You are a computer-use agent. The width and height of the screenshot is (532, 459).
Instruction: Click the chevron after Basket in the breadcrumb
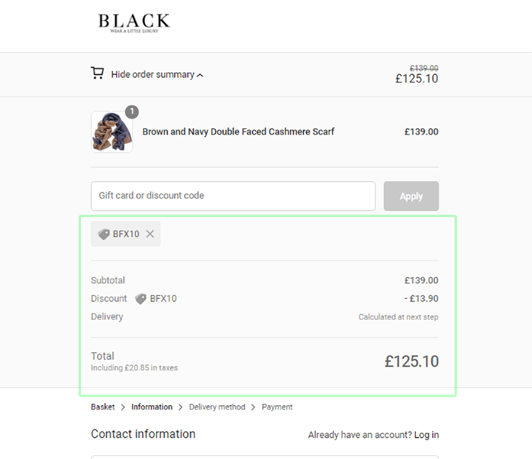tap(123, 407)
